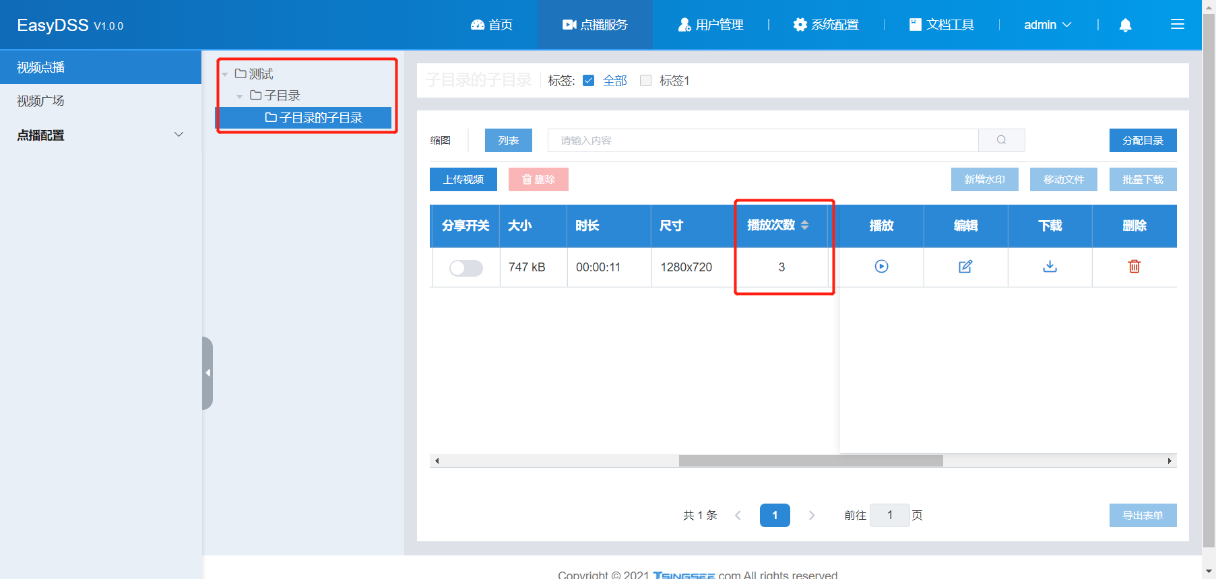Open the admin user dropdown

coord(1048,25)
